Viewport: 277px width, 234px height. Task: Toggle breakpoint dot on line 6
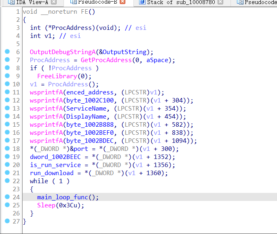coord(7,52)
